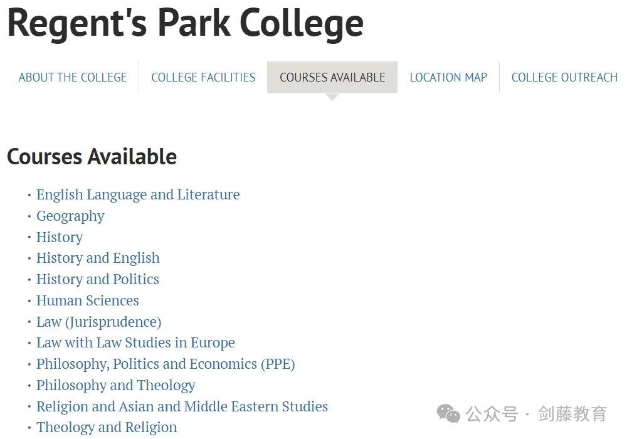Open the Location Map tab
Viewport: 627px width, 439px height.
(448, 77)
